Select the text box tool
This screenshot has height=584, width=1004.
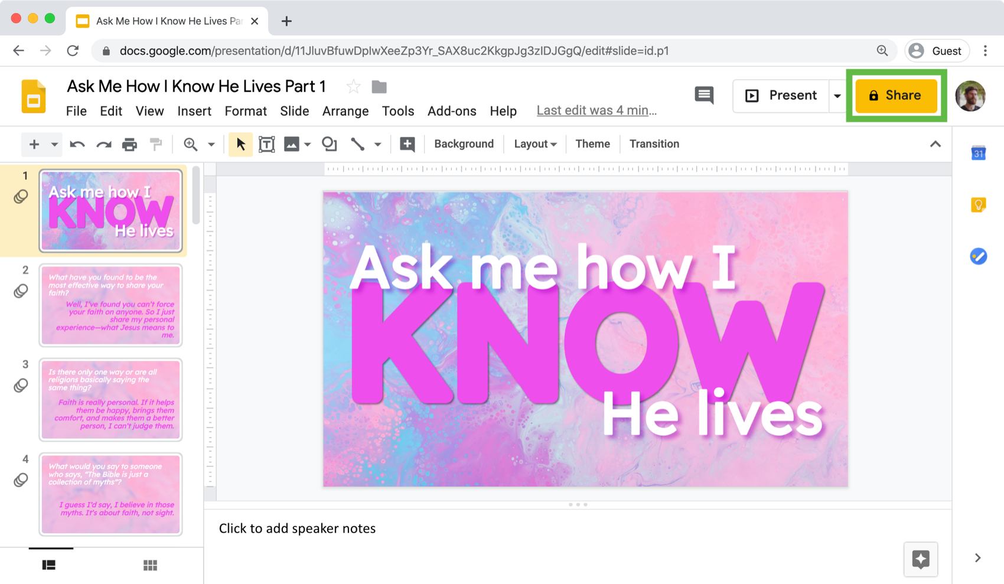(x=267, y=144)
